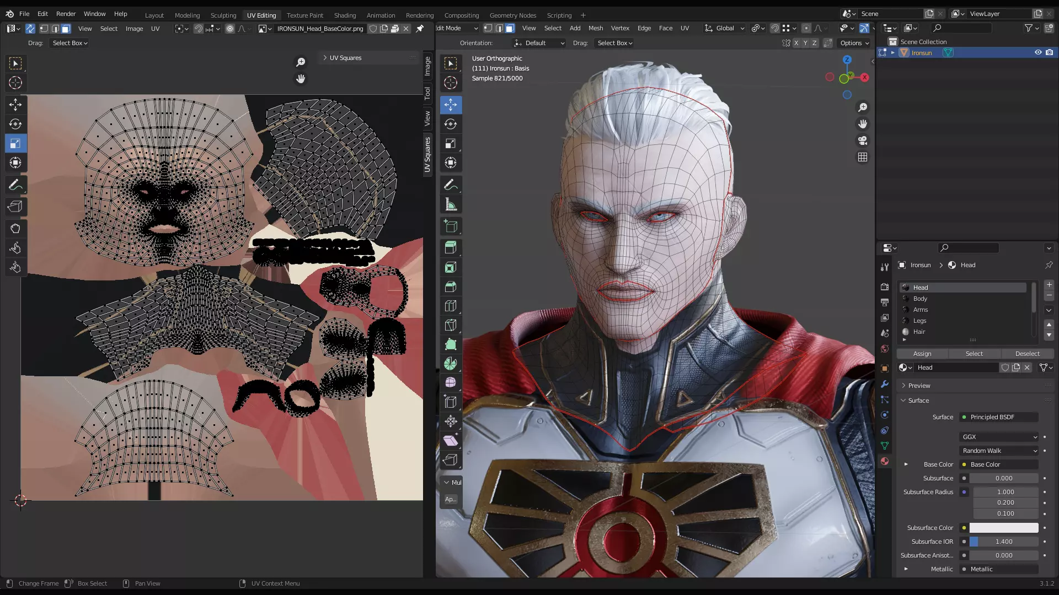The width and height of the screenshot is (1059, 595).
Task: Enable vertex select mode in 3D viewport header
Action: point(488,28)
